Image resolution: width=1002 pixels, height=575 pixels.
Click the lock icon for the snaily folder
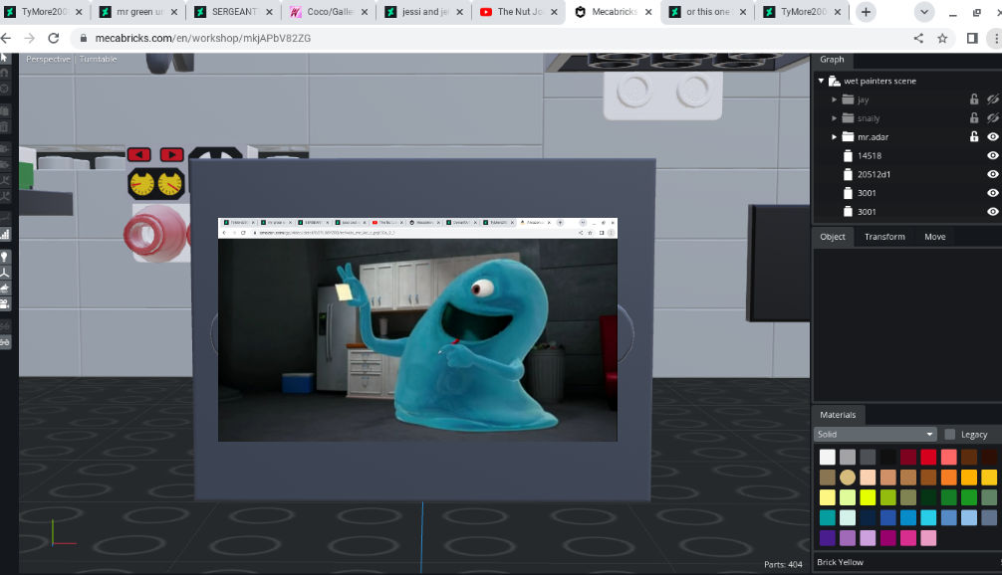click(974, 118)
